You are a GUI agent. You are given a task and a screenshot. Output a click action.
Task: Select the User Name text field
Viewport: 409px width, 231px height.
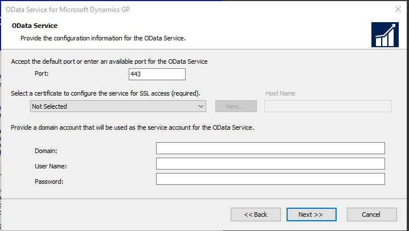tap(270, 164)
